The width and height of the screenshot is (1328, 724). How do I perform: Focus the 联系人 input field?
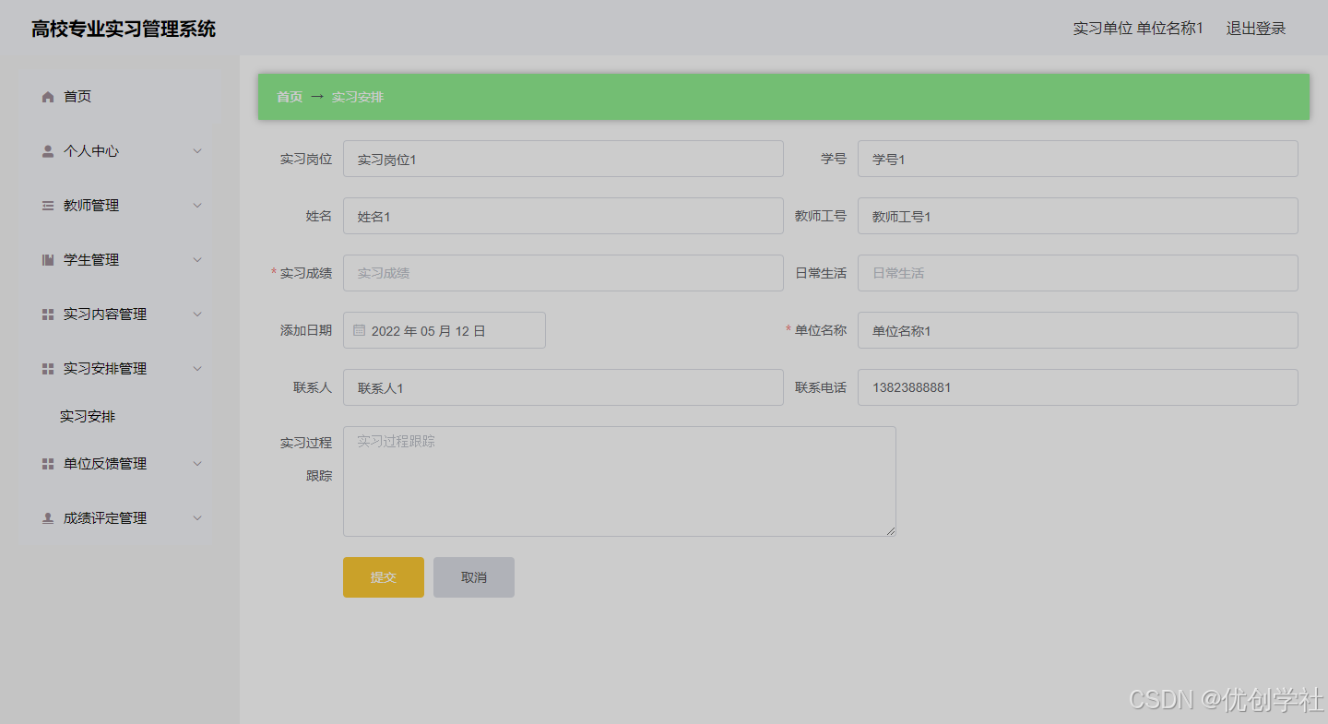563,387
